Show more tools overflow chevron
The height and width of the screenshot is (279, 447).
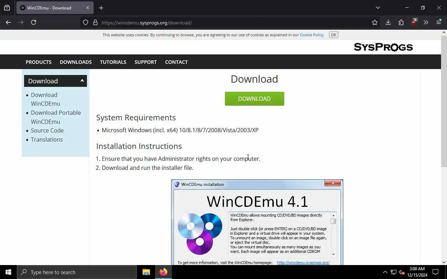pos(426,22)
